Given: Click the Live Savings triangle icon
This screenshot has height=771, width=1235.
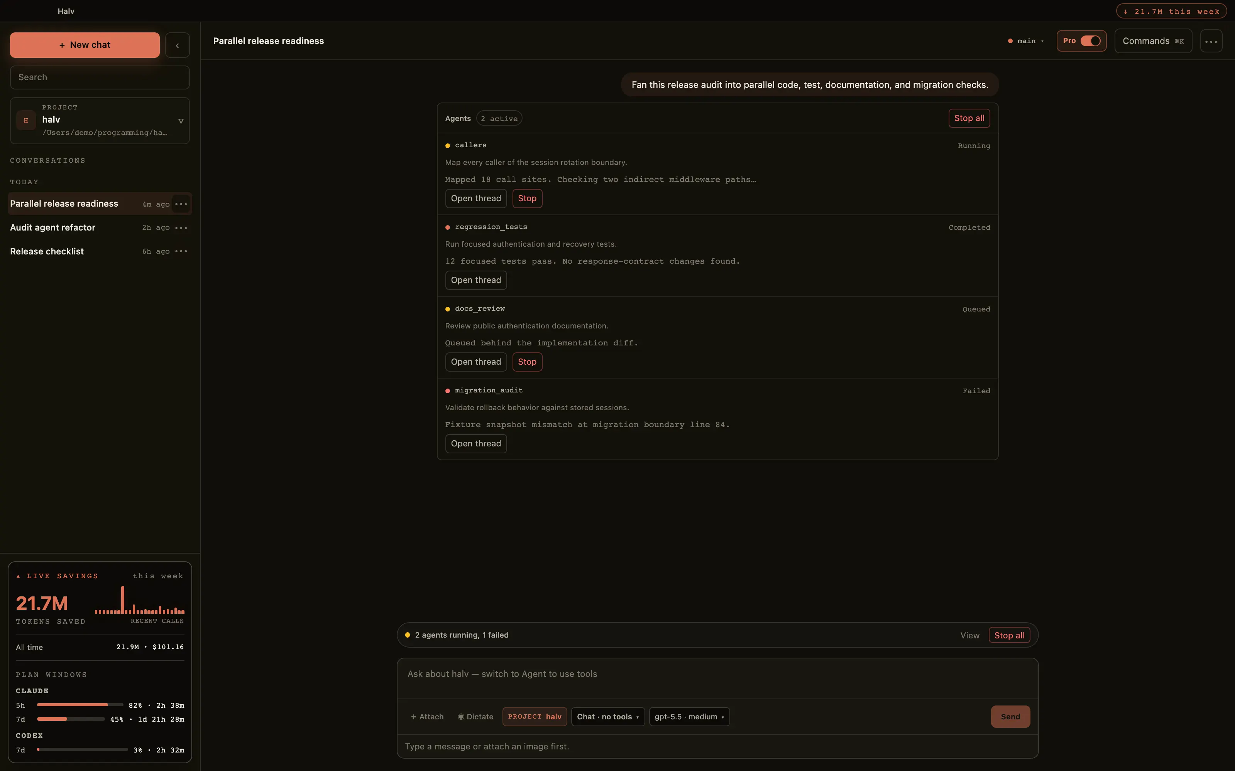Looking at the screenshot, I should [19, 576].
